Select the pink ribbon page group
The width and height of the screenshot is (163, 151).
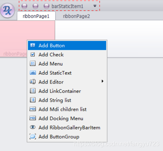[x=28, y=39]
